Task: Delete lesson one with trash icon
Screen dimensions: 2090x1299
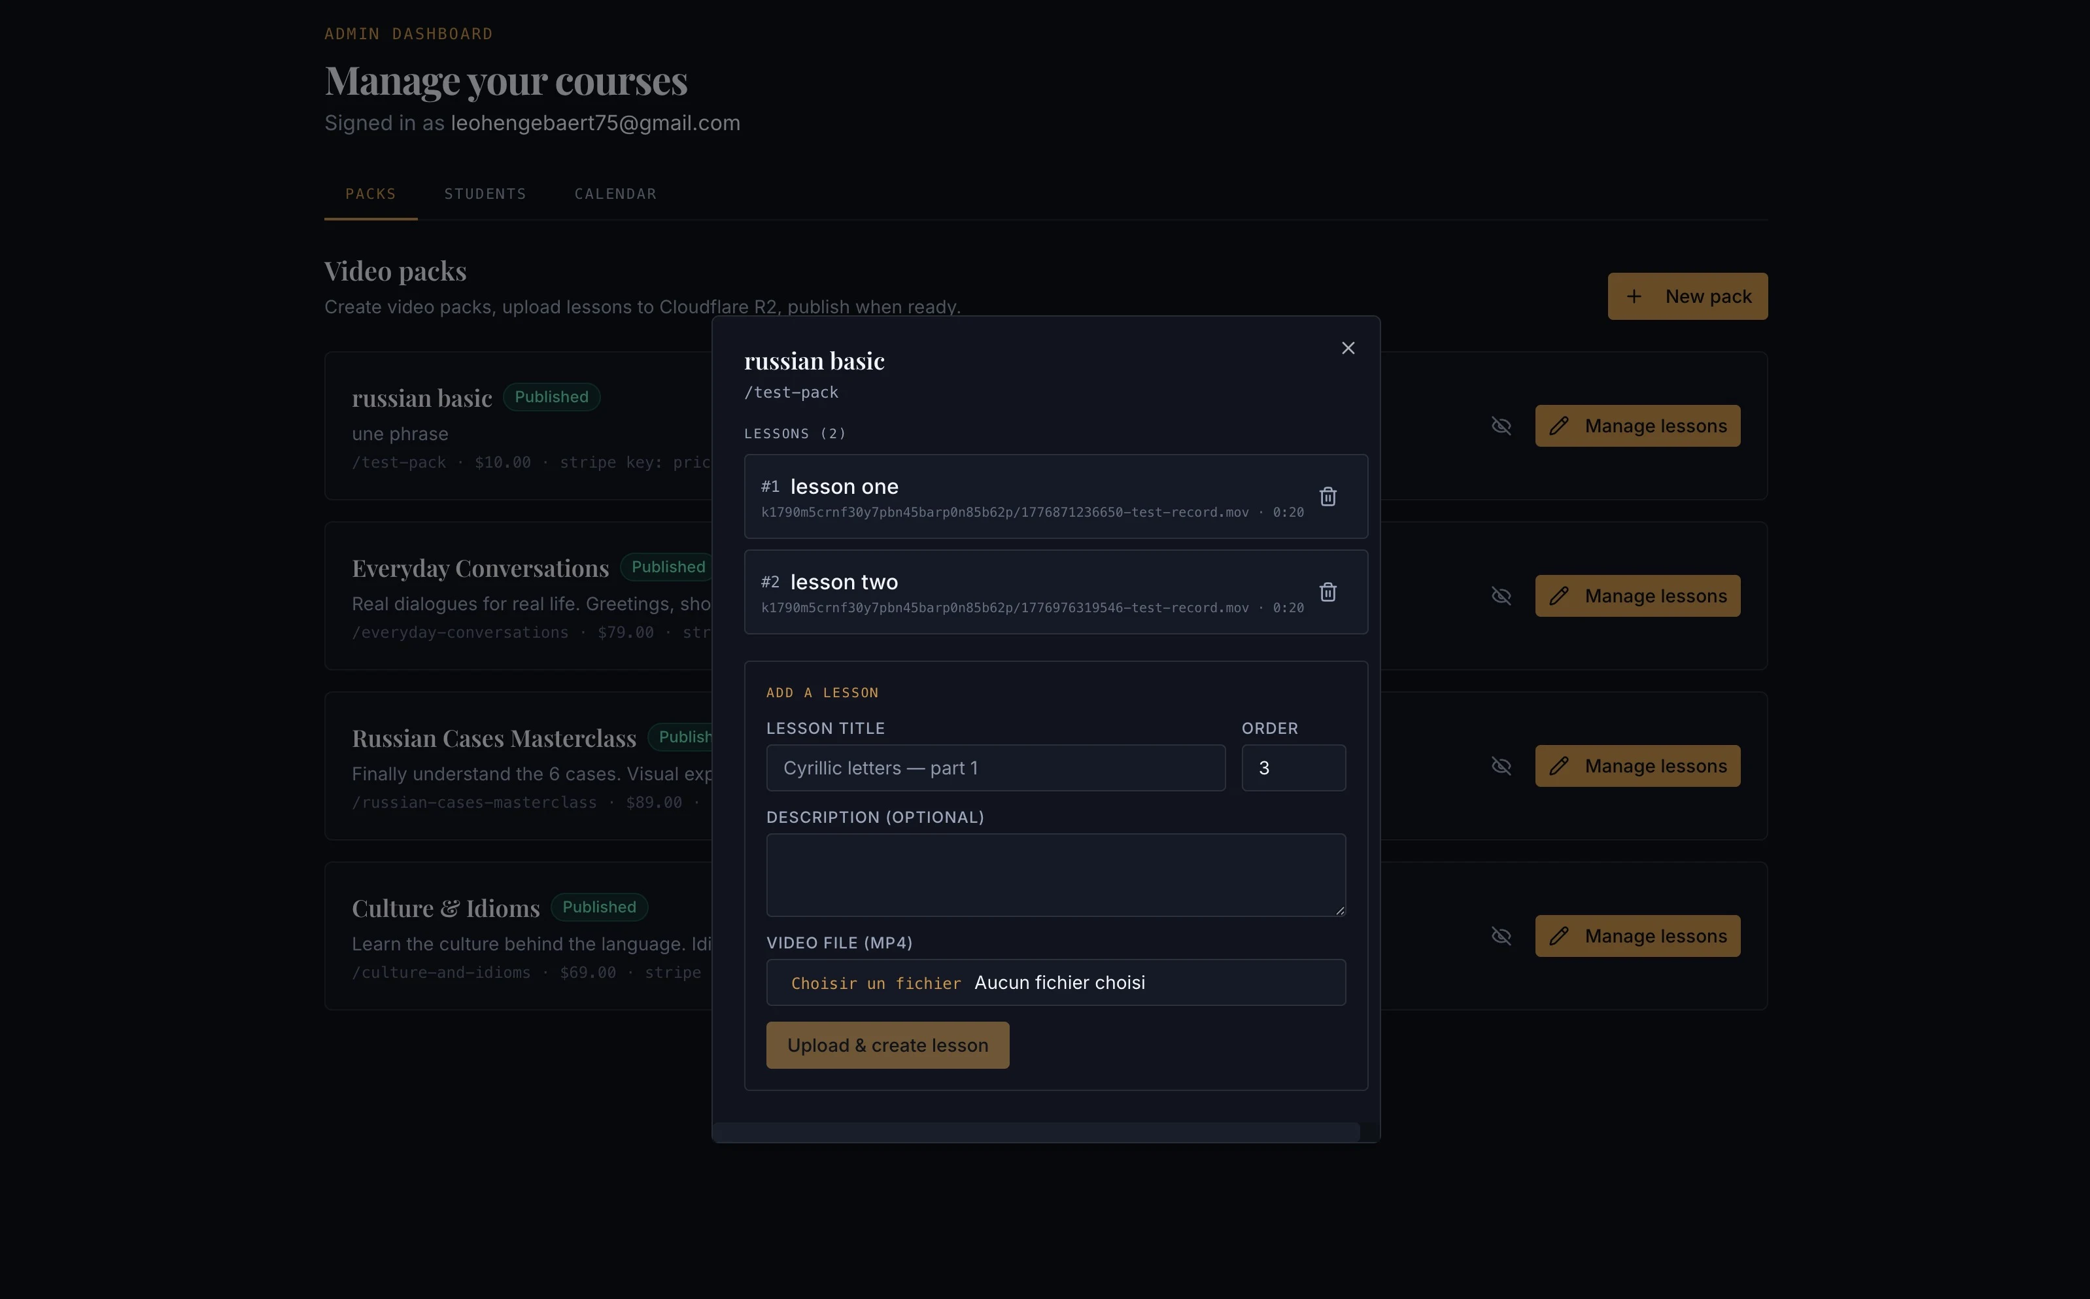Action: click(x=1328, y=496)
